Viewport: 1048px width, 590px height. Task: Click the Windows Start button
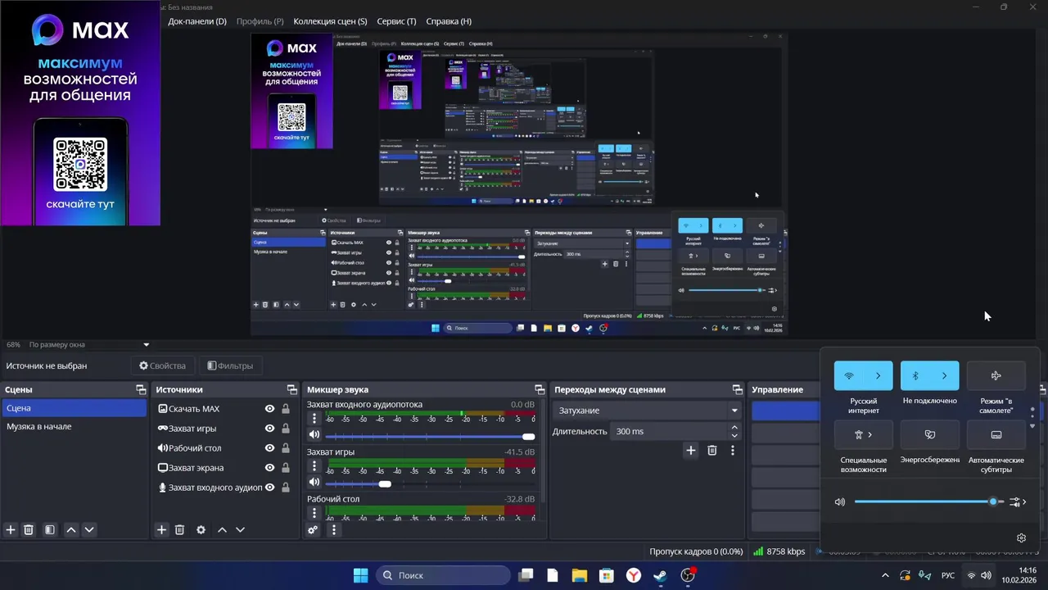[x=360, y=575]
